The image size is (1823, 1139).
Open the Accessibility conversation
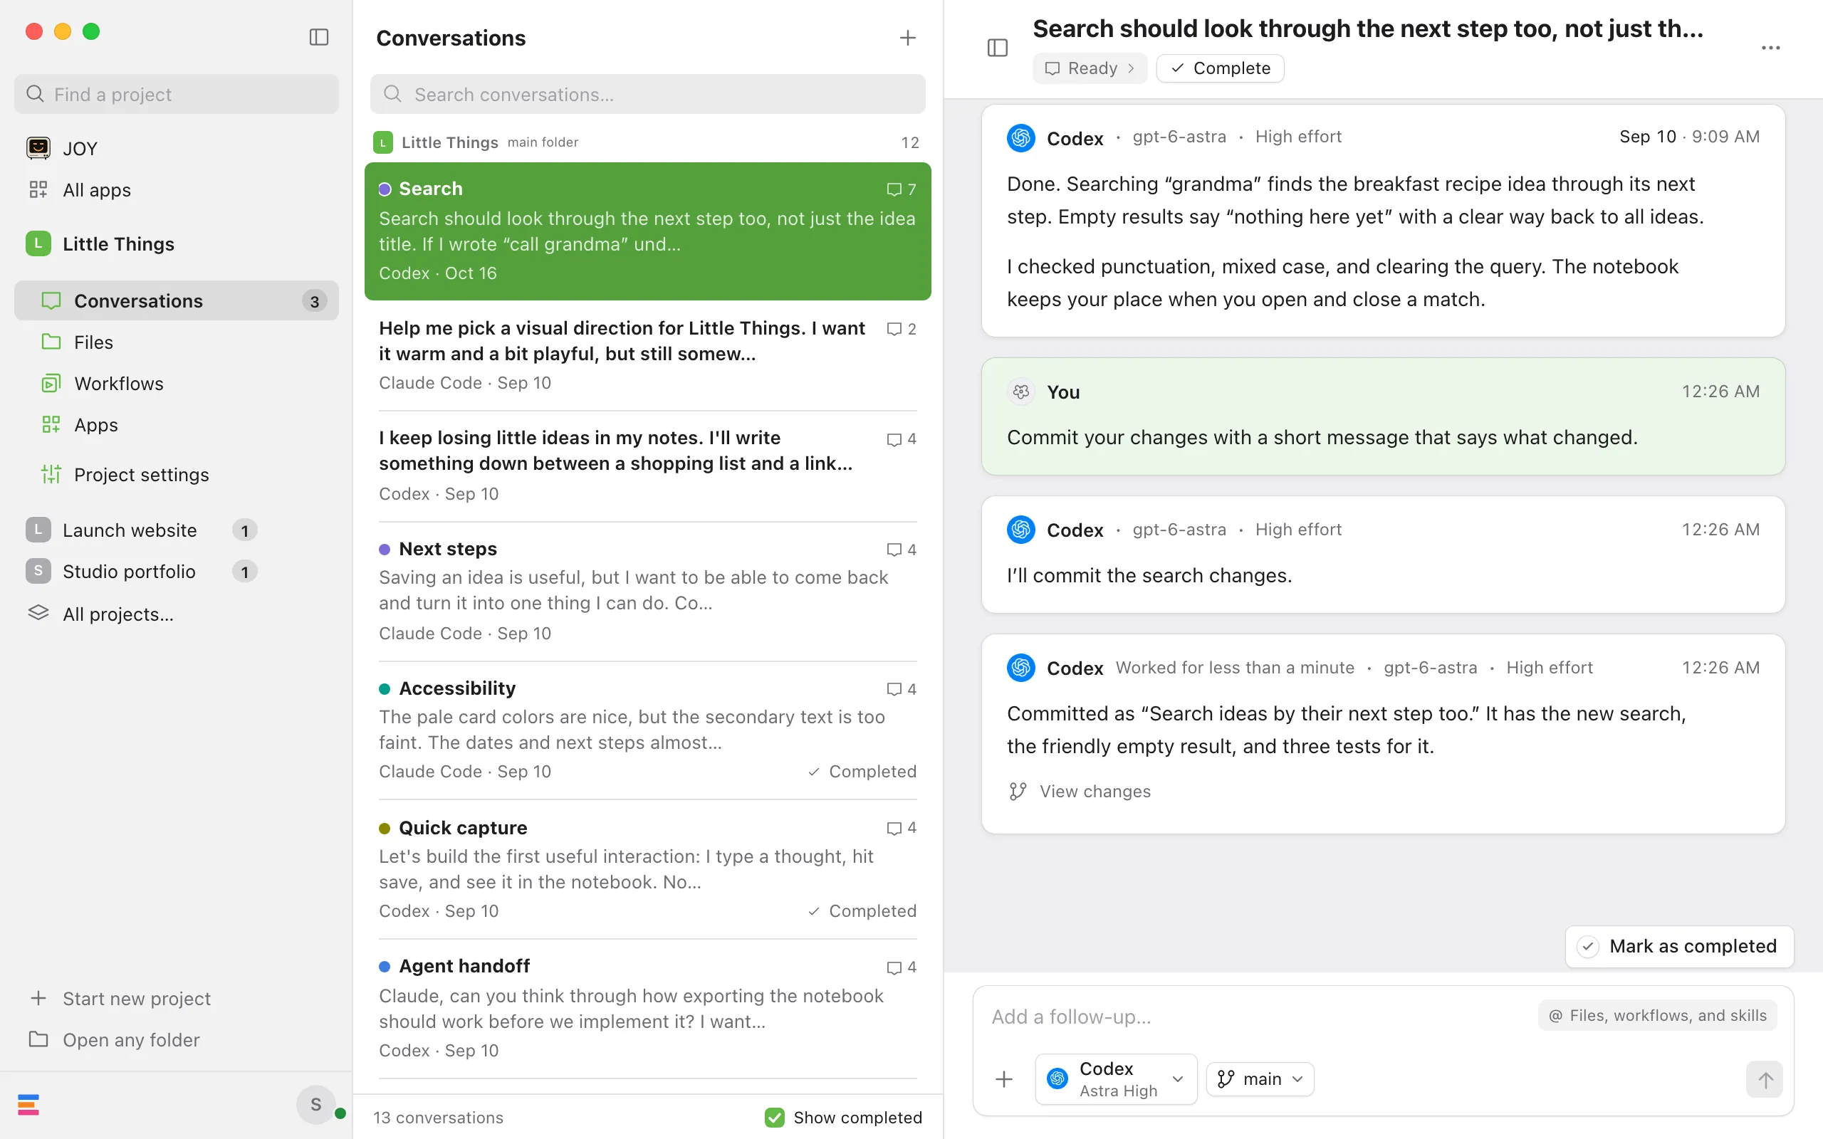(x=648, y=730)
